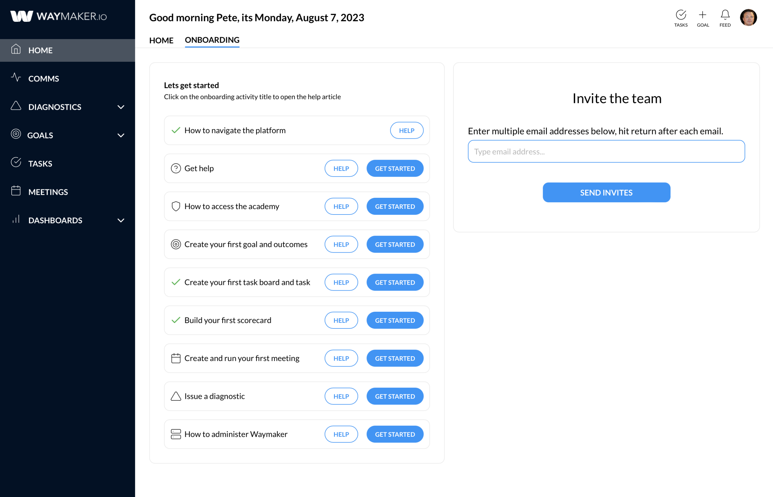
Task: Click GET STARTED for first goal and outcomes
Action: [395, 244]
